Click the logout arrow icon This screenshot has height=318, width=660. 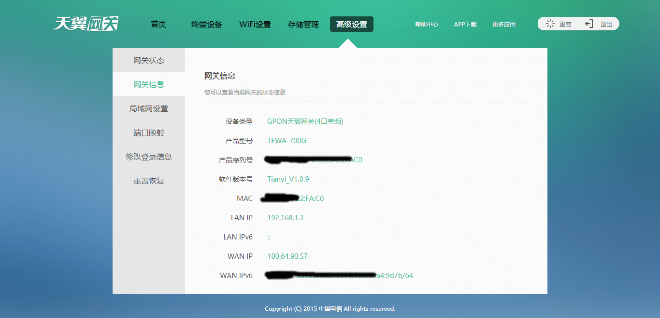coord(589,23)
